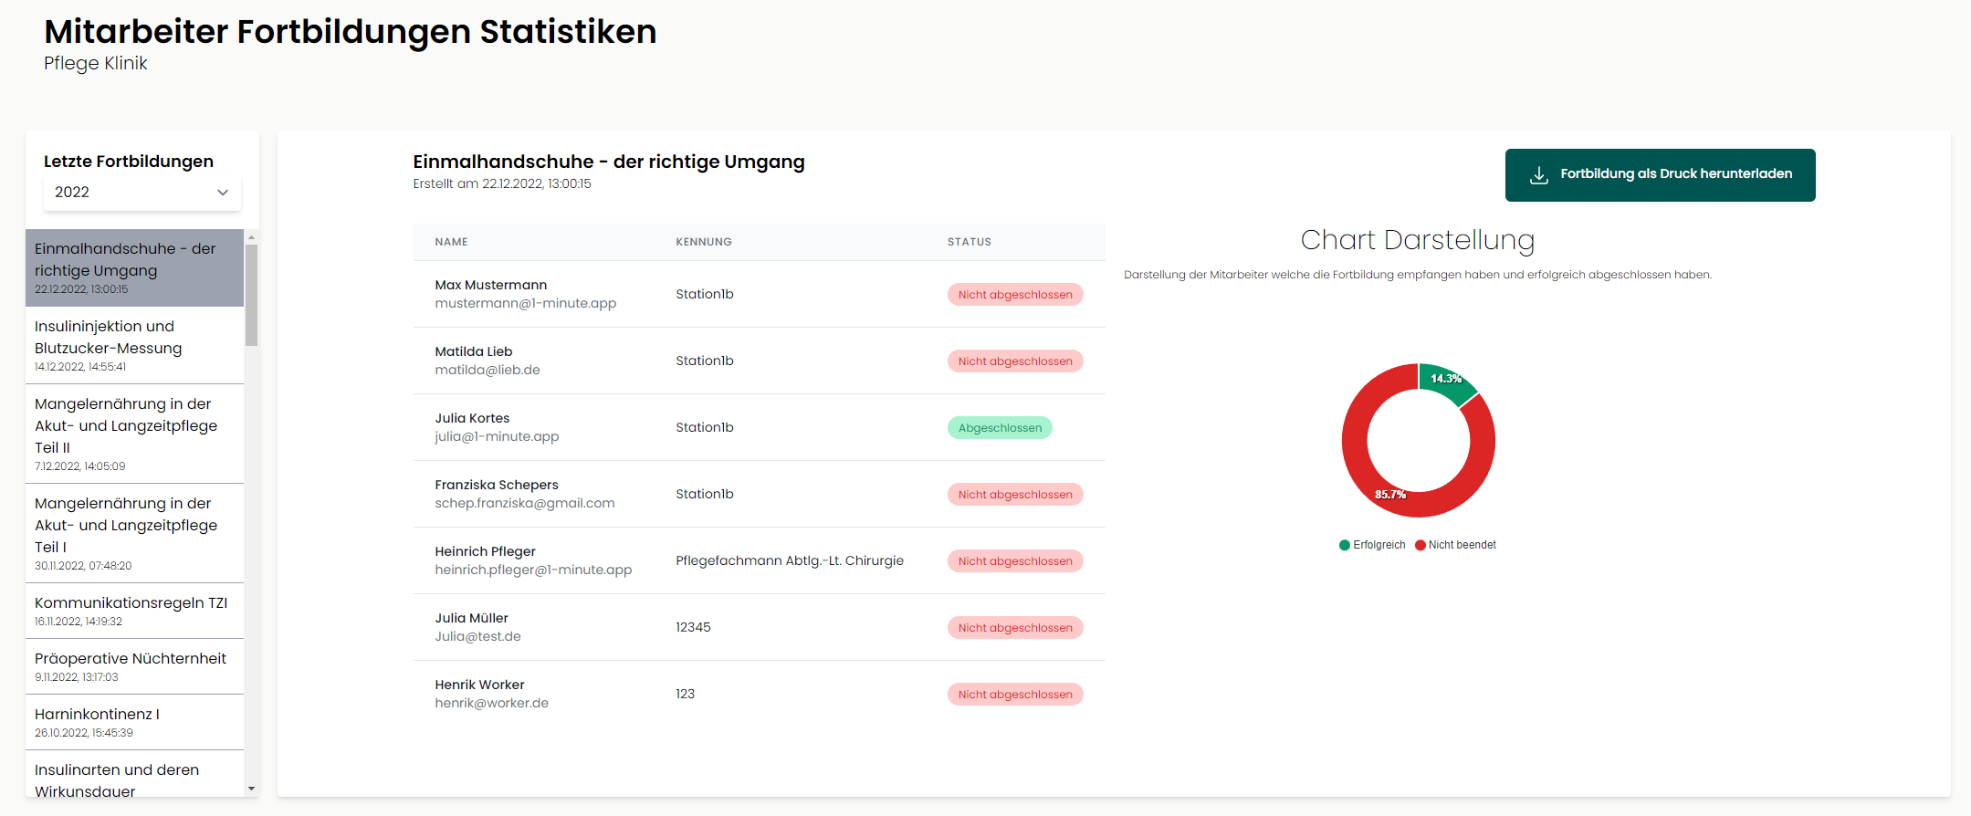Click the chevron arrow in year selector
Screen dimensions: 1971x816
pos(222,193)
